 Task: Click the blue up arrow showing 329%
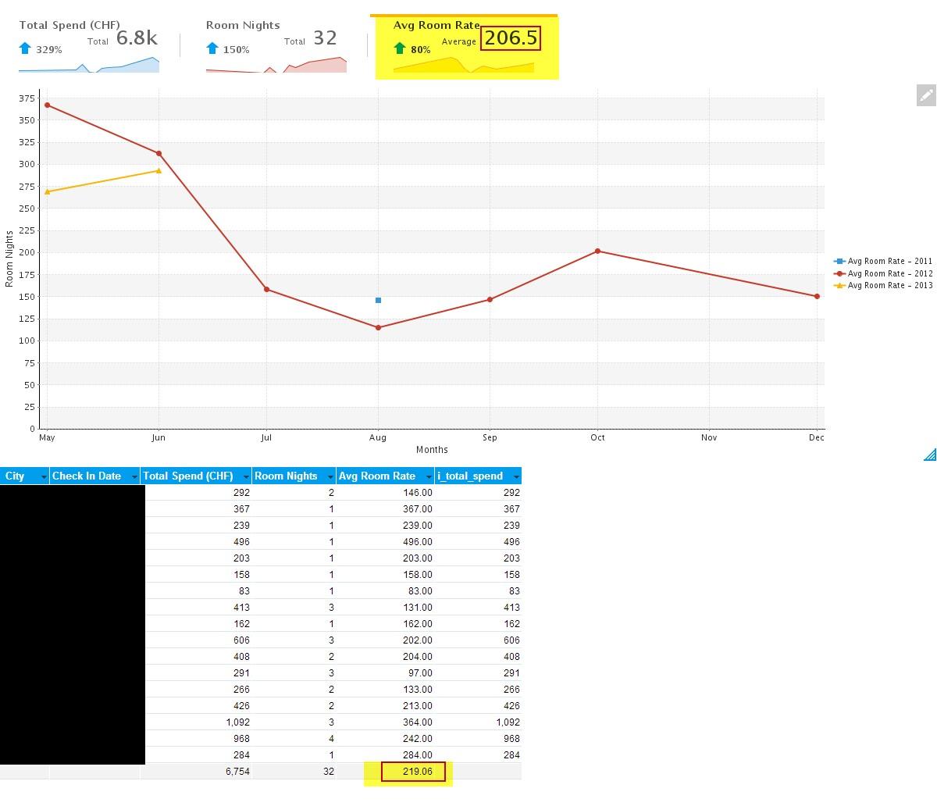click(x=25, y=48)
